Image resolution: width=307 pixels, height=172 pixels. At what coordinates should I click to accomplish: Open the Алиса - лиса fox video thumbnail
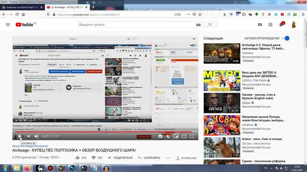coord(222,148)
